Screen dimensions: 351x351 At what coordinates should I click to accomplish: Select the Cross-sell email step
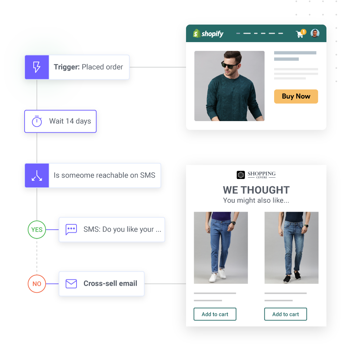110,284
